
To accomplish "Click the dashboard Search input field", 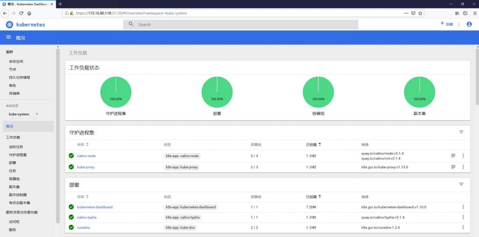I will click(x=241, y=24).
